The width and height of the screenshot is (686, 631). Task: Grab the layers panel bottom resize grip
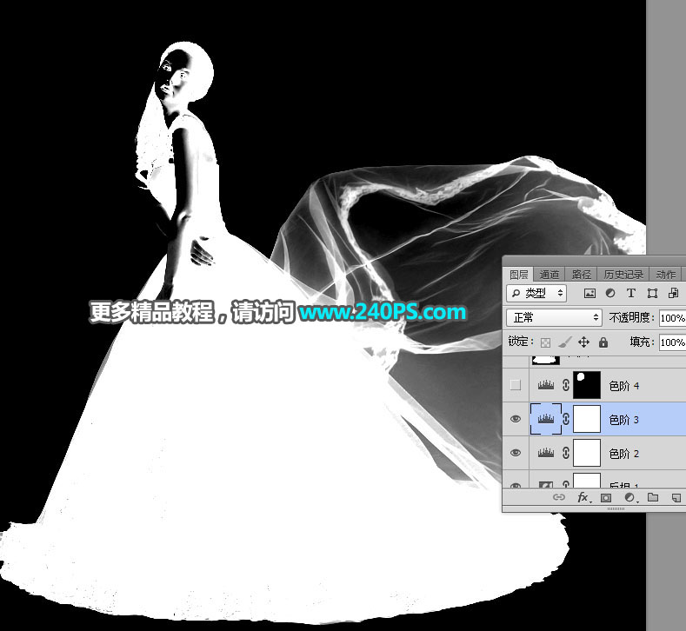pyautogui.click(x=616, y=508)
